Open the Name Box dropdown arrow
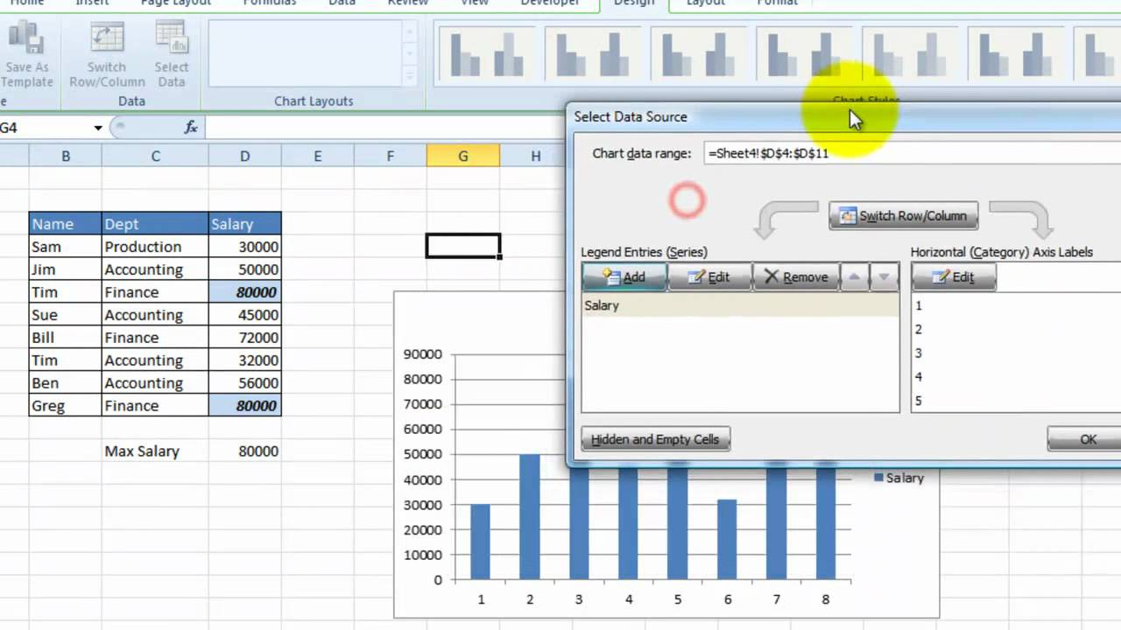 click(98, 128)
